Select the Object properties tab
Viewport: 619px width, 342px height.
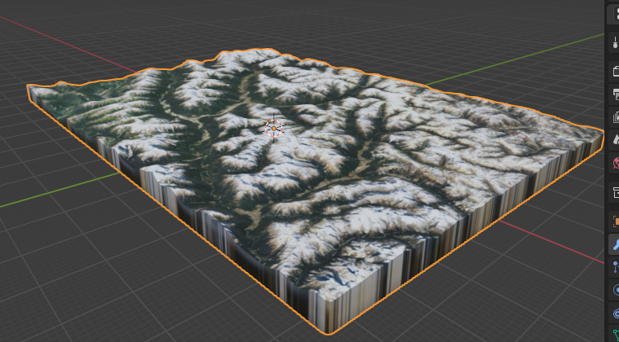point(614,221)
